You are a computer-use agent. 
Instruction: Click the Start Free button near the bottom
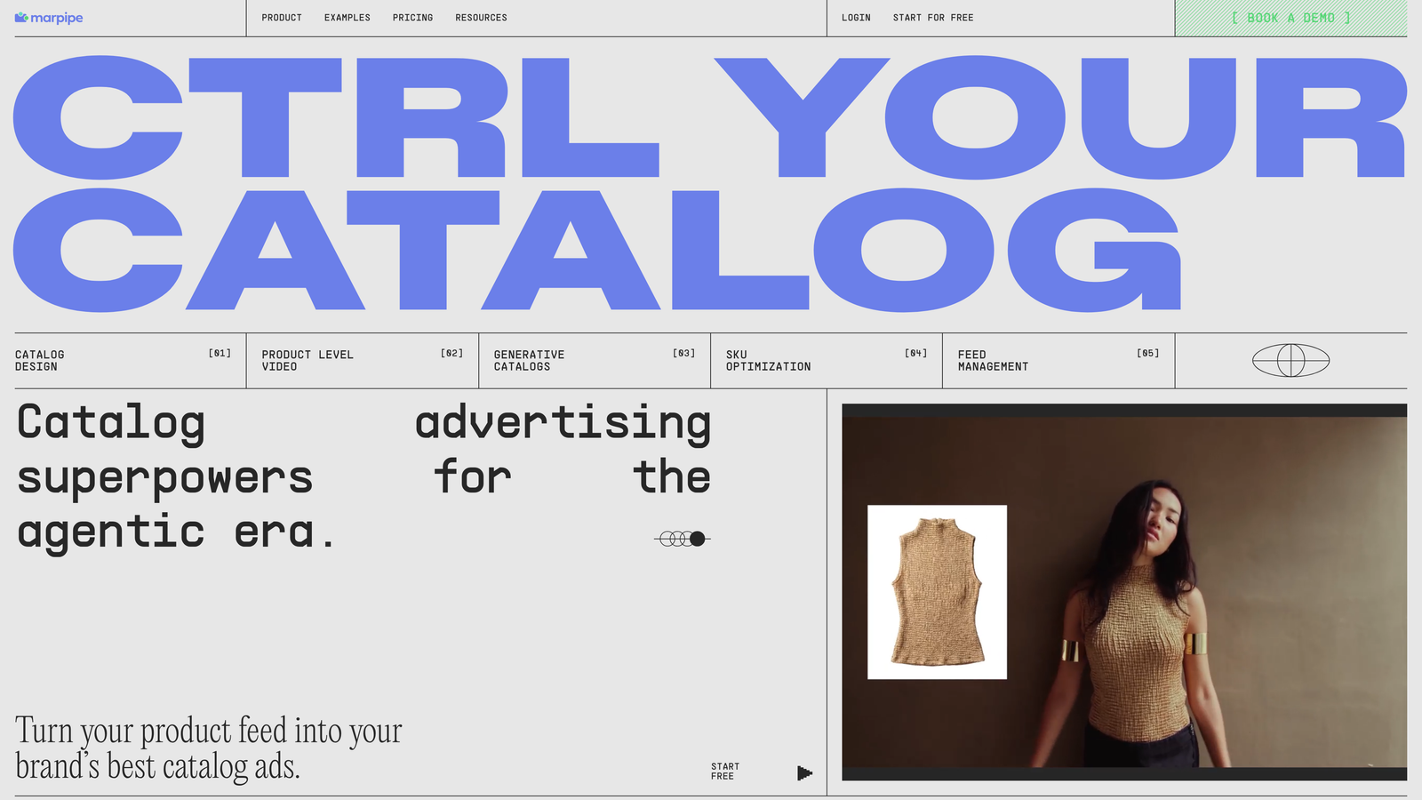pos(724,770)
